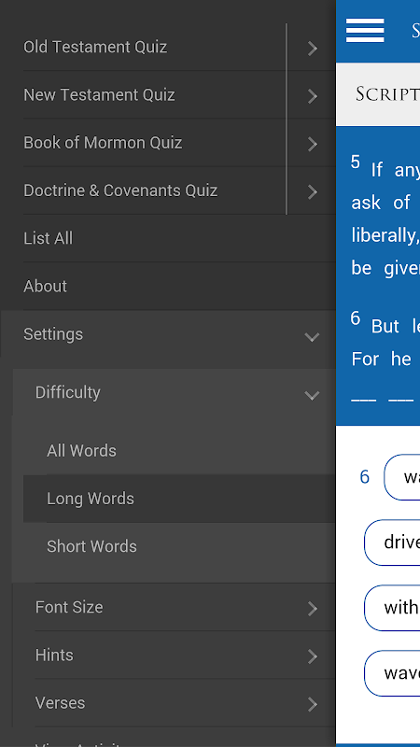Select Long Words difficulty option
This screenshot has width=420, height=747.
pyautogui.click(x=179, y=499)
